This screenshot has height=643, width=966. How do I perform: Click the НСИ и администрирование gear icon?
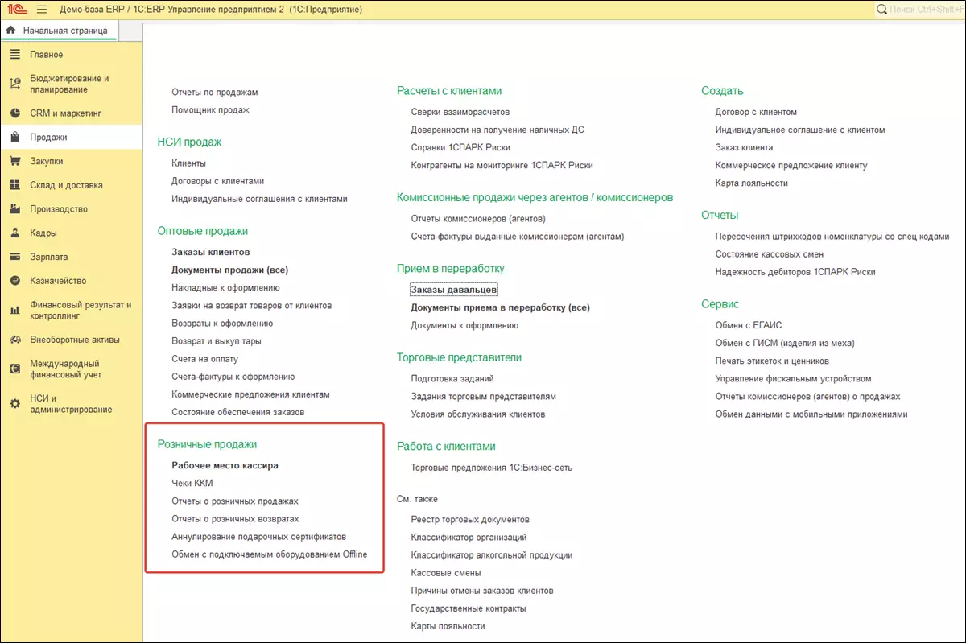click(x=14, y=403)
